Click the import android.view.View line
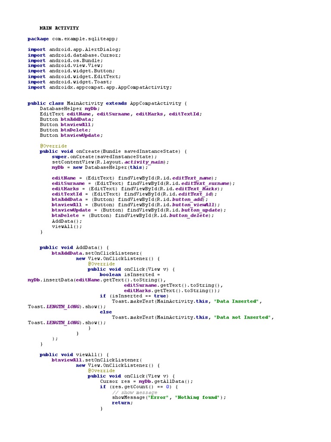Viewport: 331px width, 442px height. [x=65, y=66]
